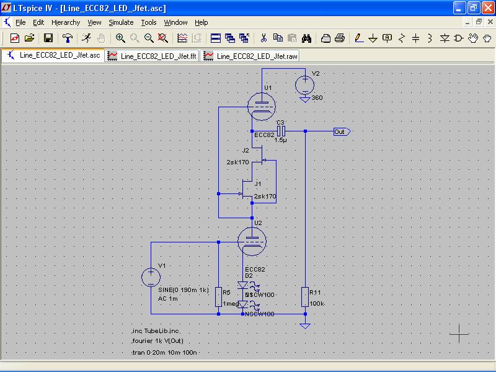Viewport: 496px width, 372px height.
Task: Select the Cut scissors tool
Action: [263, 38]
